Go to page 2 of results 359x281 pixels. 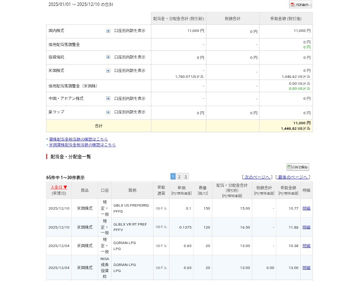tap(179, 177)
